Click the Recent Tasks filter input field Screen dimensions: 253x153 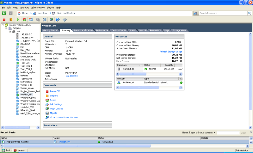228,133
